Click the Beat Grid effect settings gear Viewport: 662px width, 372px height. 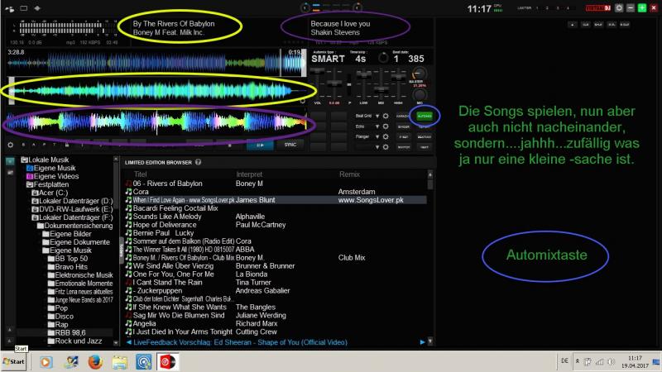coord(386,116)
